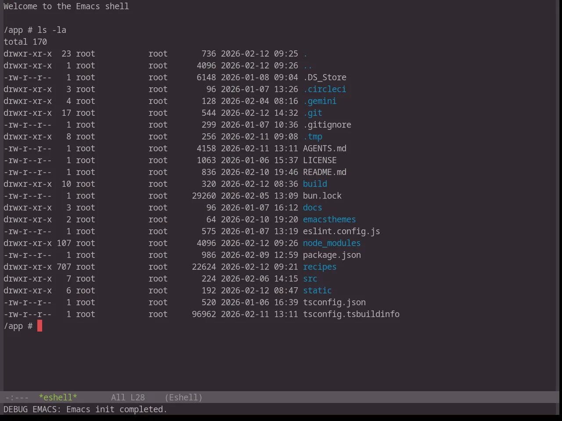562x421 pixels.
Task: Click the .circleci directory name
Action: pyautogui.click(x=324, y=89)
